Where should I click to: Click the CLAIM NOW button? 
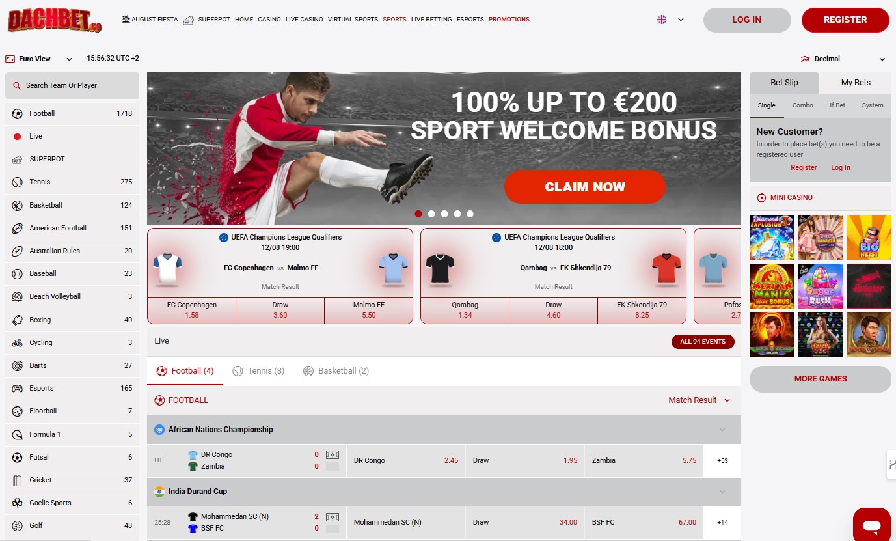point(585,187)
